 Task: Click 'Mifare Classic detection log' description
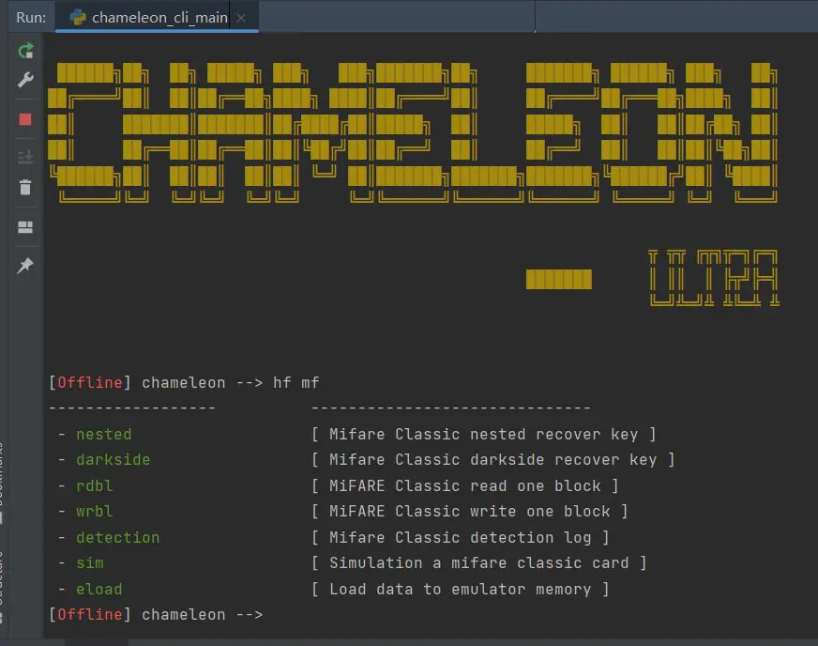point(460,537)
